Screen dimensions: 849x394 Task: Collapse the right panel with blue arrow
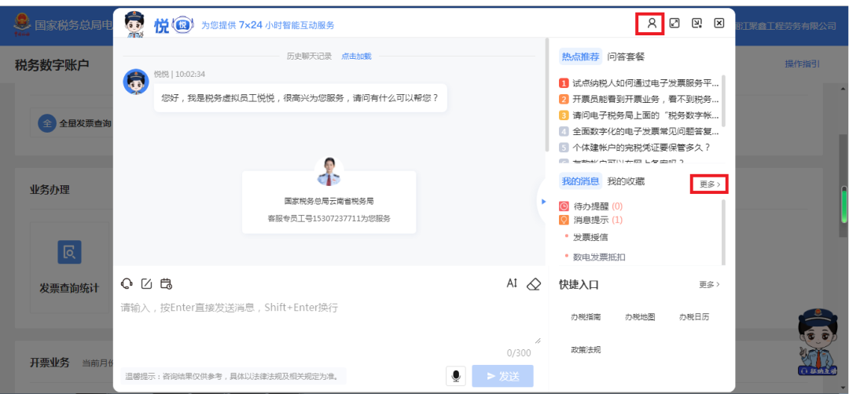(x=544, y=202)
